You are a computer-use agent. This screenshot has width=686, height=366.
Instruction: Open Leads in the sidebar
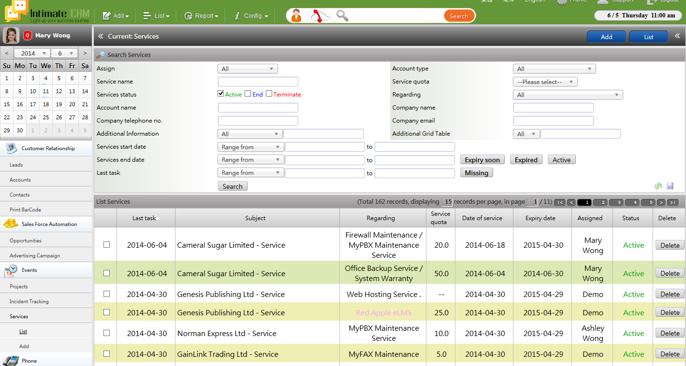click(x=16, y=165)
